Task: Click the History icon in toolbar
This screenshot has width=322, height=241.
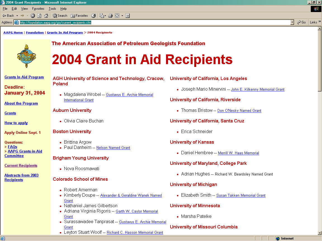Action: point(93,16)
